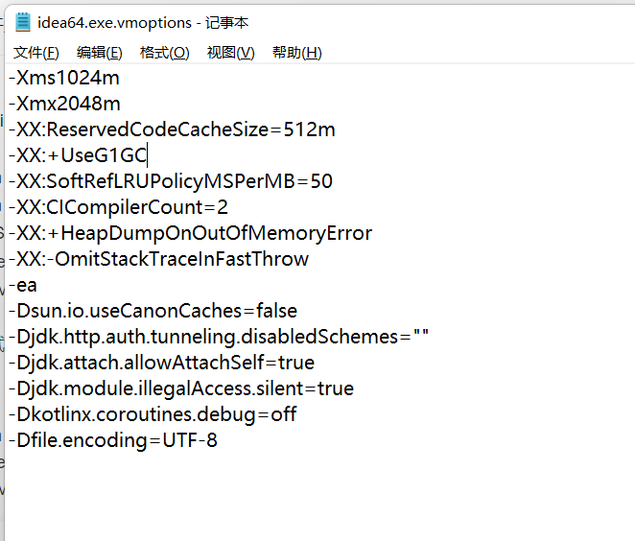Screen dimensions: 635x541
Task: Click the HeapDumpOnOutOfMemoryError line
Action: [x=191, y=233]
